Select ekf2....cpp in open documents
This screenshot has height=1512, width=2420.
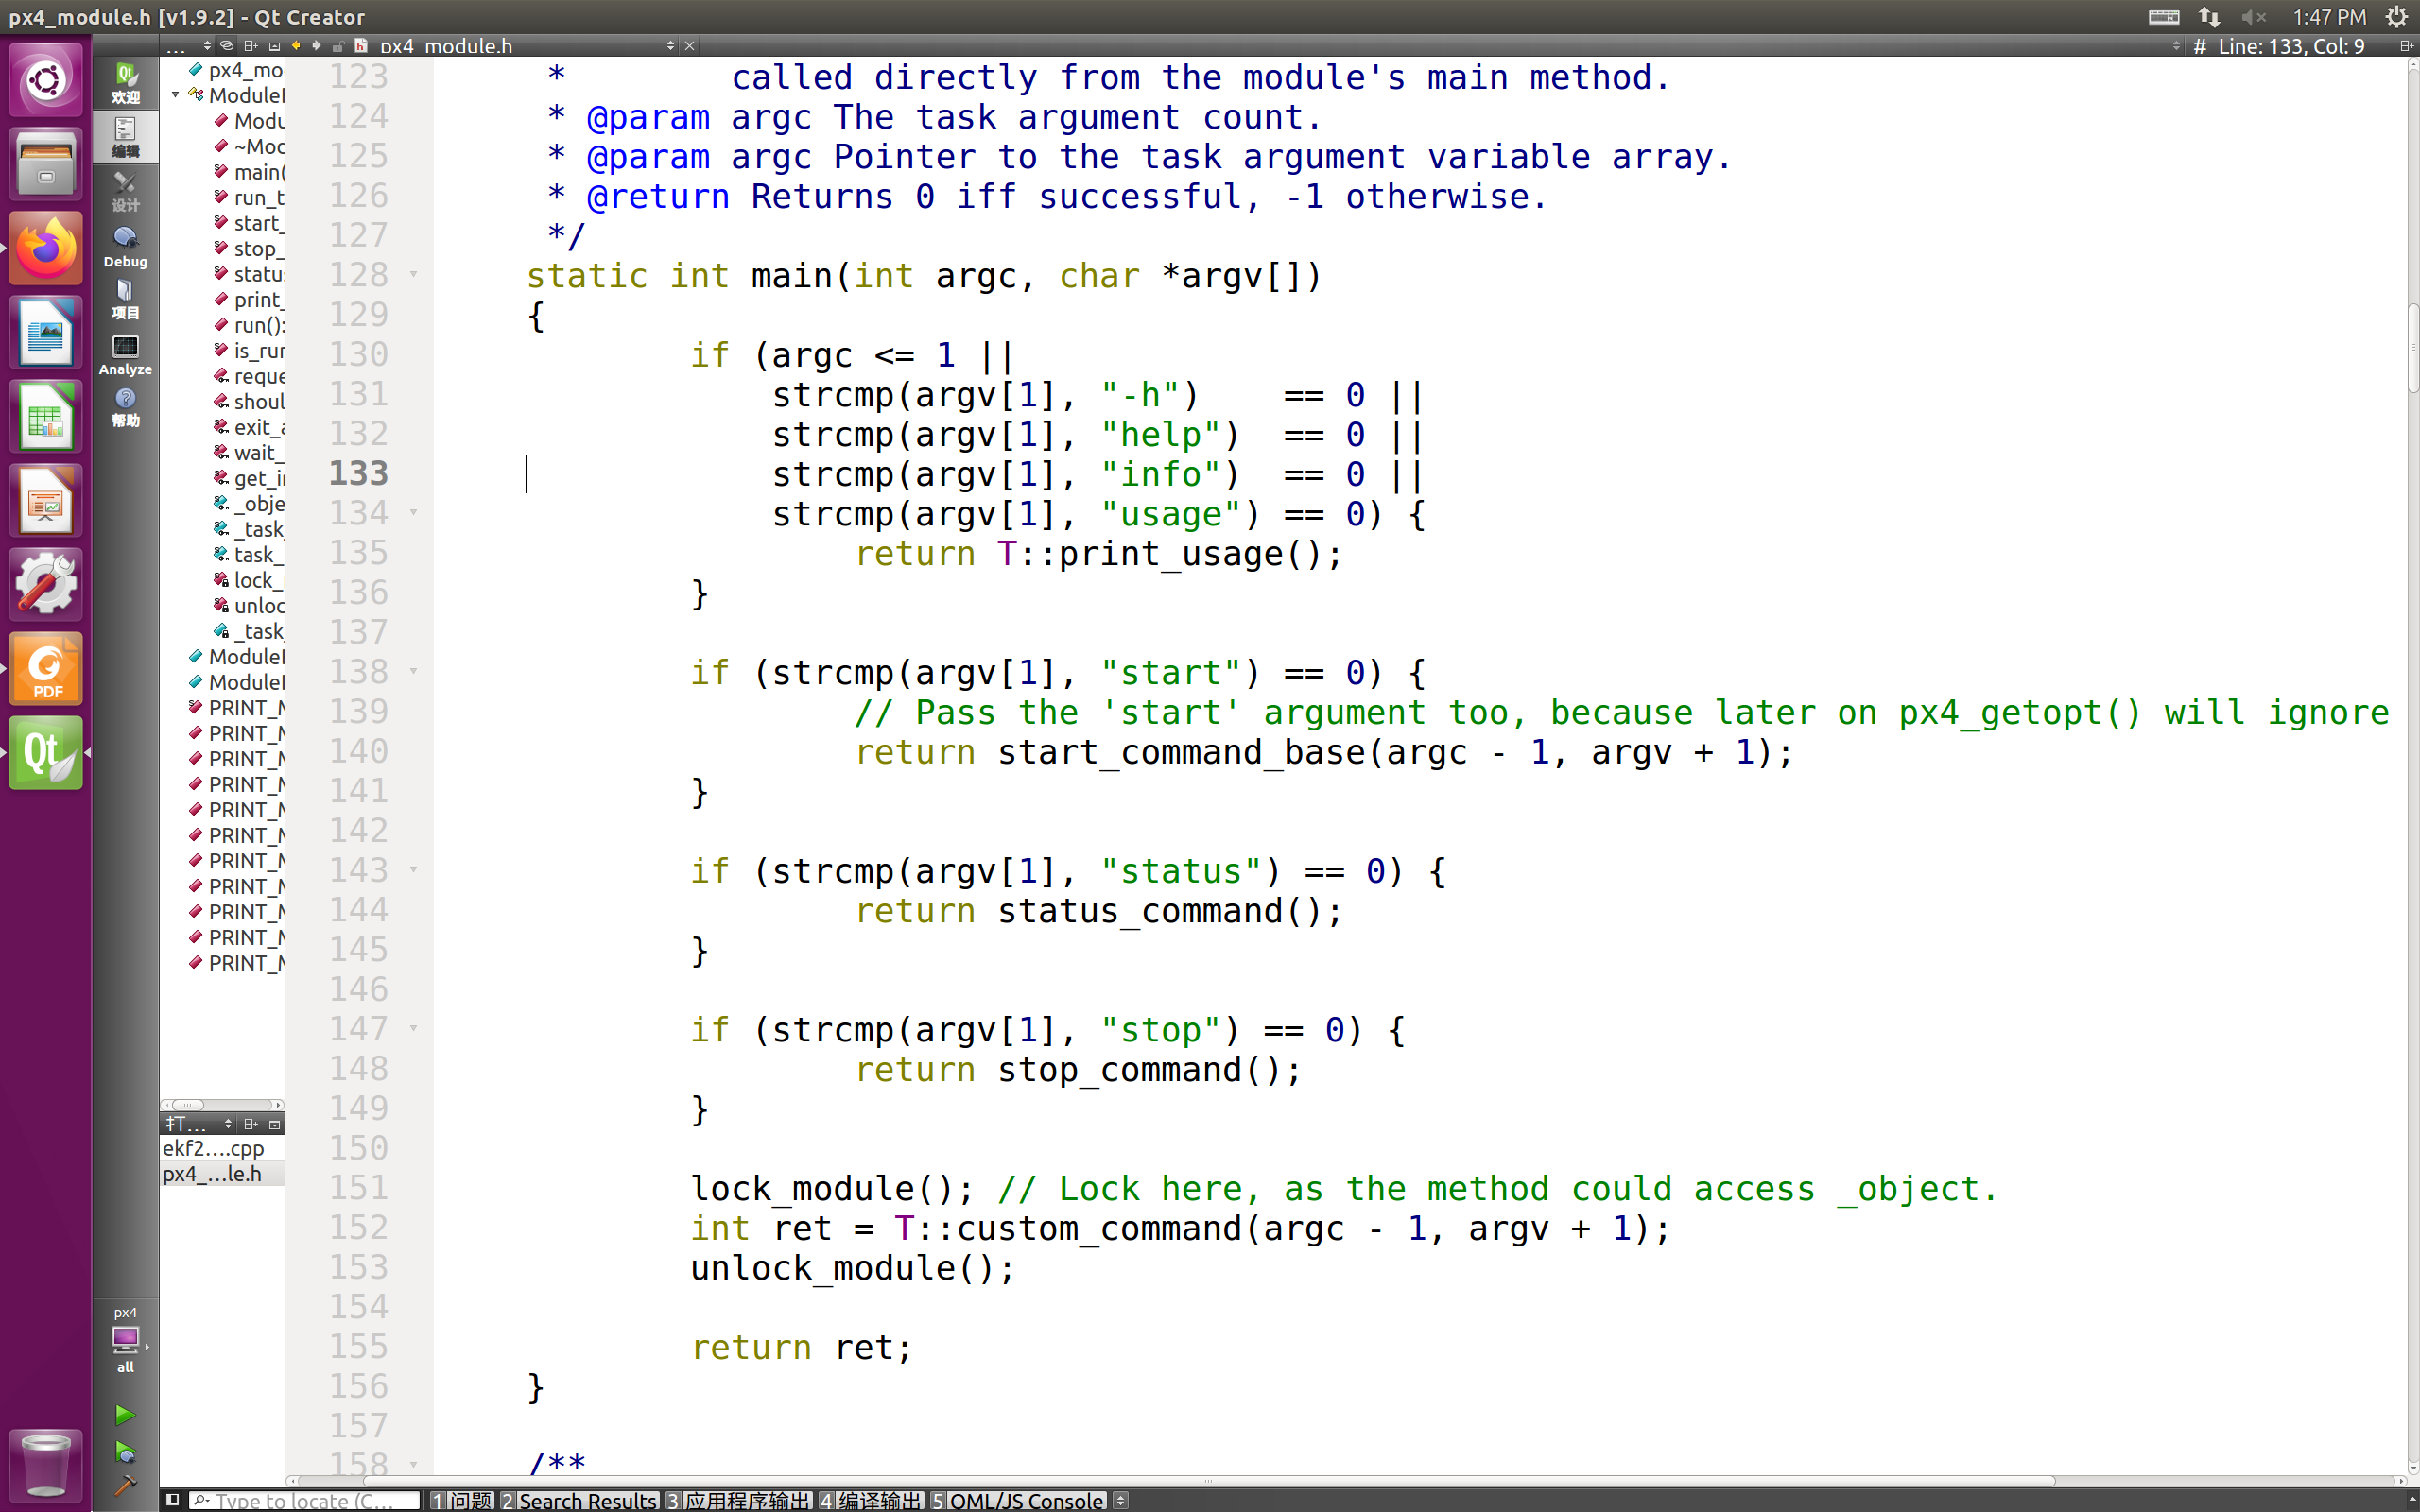214,1148
